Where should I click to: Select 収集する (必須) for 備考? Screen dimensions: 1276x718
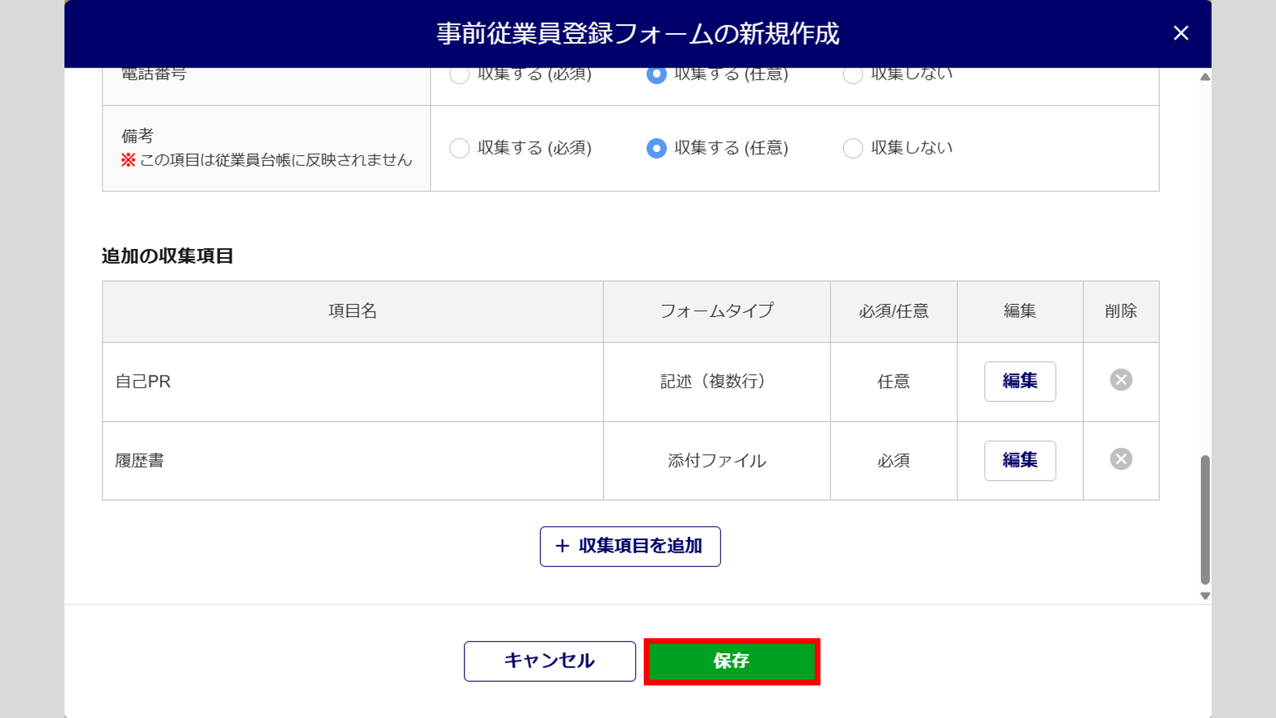coord(459,148)
